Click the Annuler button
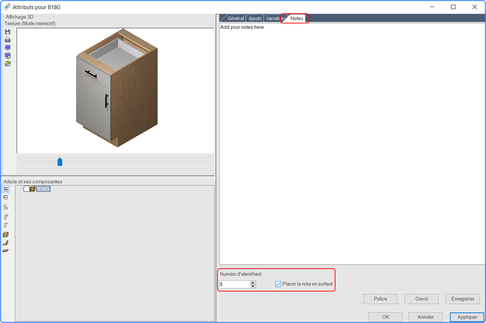The image size is (486, 323). click(x=426, y=317)
